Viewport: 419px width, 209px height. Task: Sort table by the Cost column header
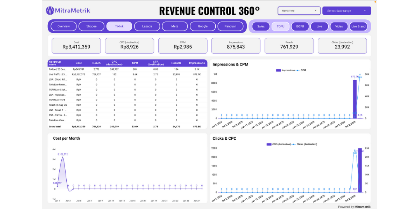click(79, 63)
